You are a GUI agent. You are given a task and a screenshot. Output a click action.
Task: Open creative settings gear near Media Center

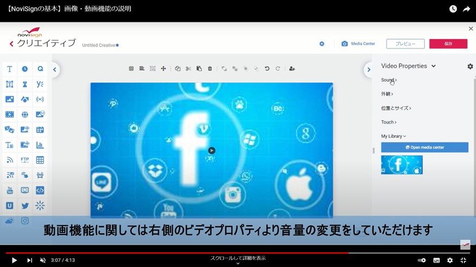(322, 44)
